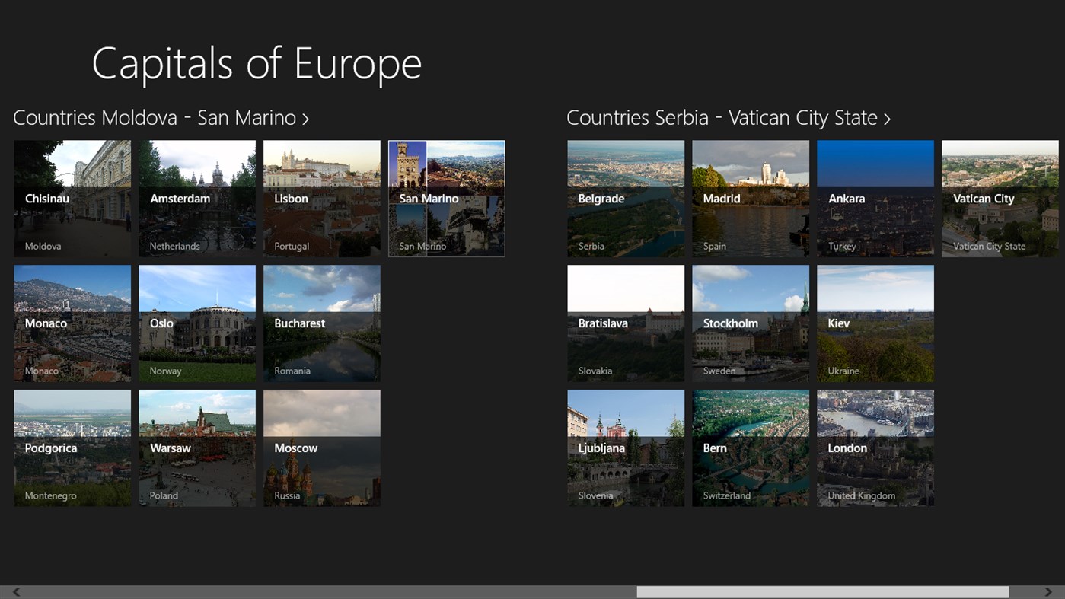View the Bucharest tile
1065x599 pixels.
pyautogui.click(x=321, y=323)
